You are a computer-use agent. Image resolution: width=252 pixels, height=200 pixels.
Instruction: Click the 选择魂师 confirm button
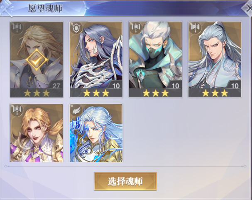click(125, 181)
